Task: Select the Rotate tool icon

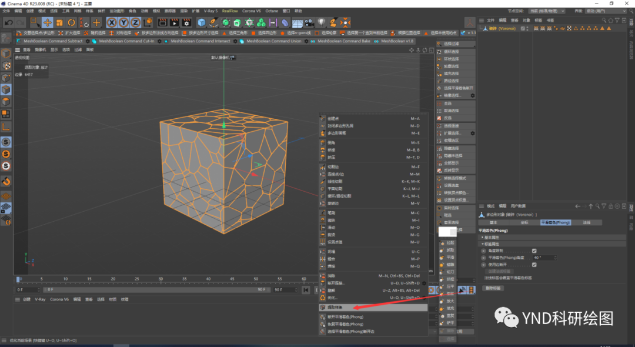Action: pos(72,23)
